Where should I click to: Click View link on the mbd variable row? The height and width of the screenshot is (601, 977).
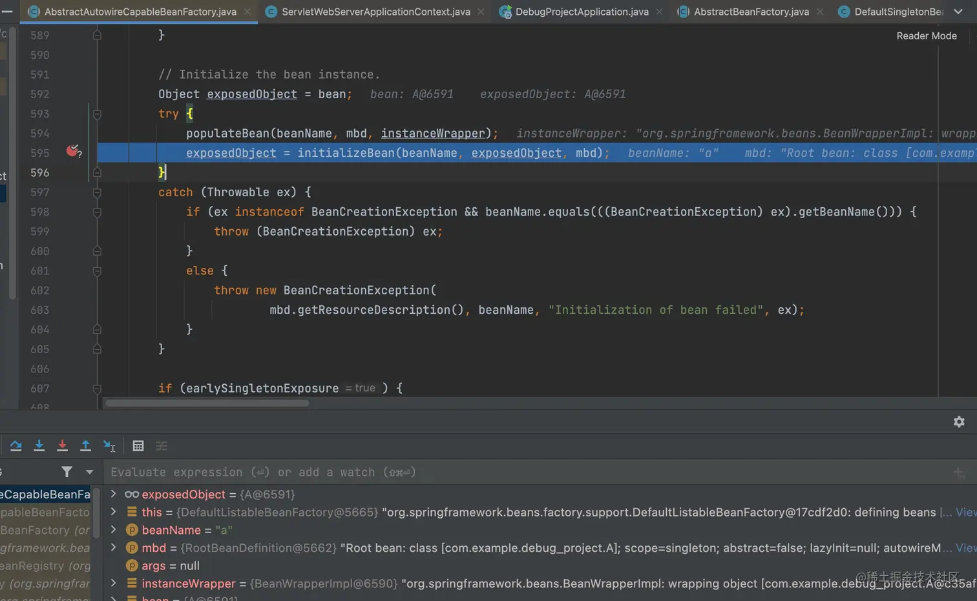(967, 548)
